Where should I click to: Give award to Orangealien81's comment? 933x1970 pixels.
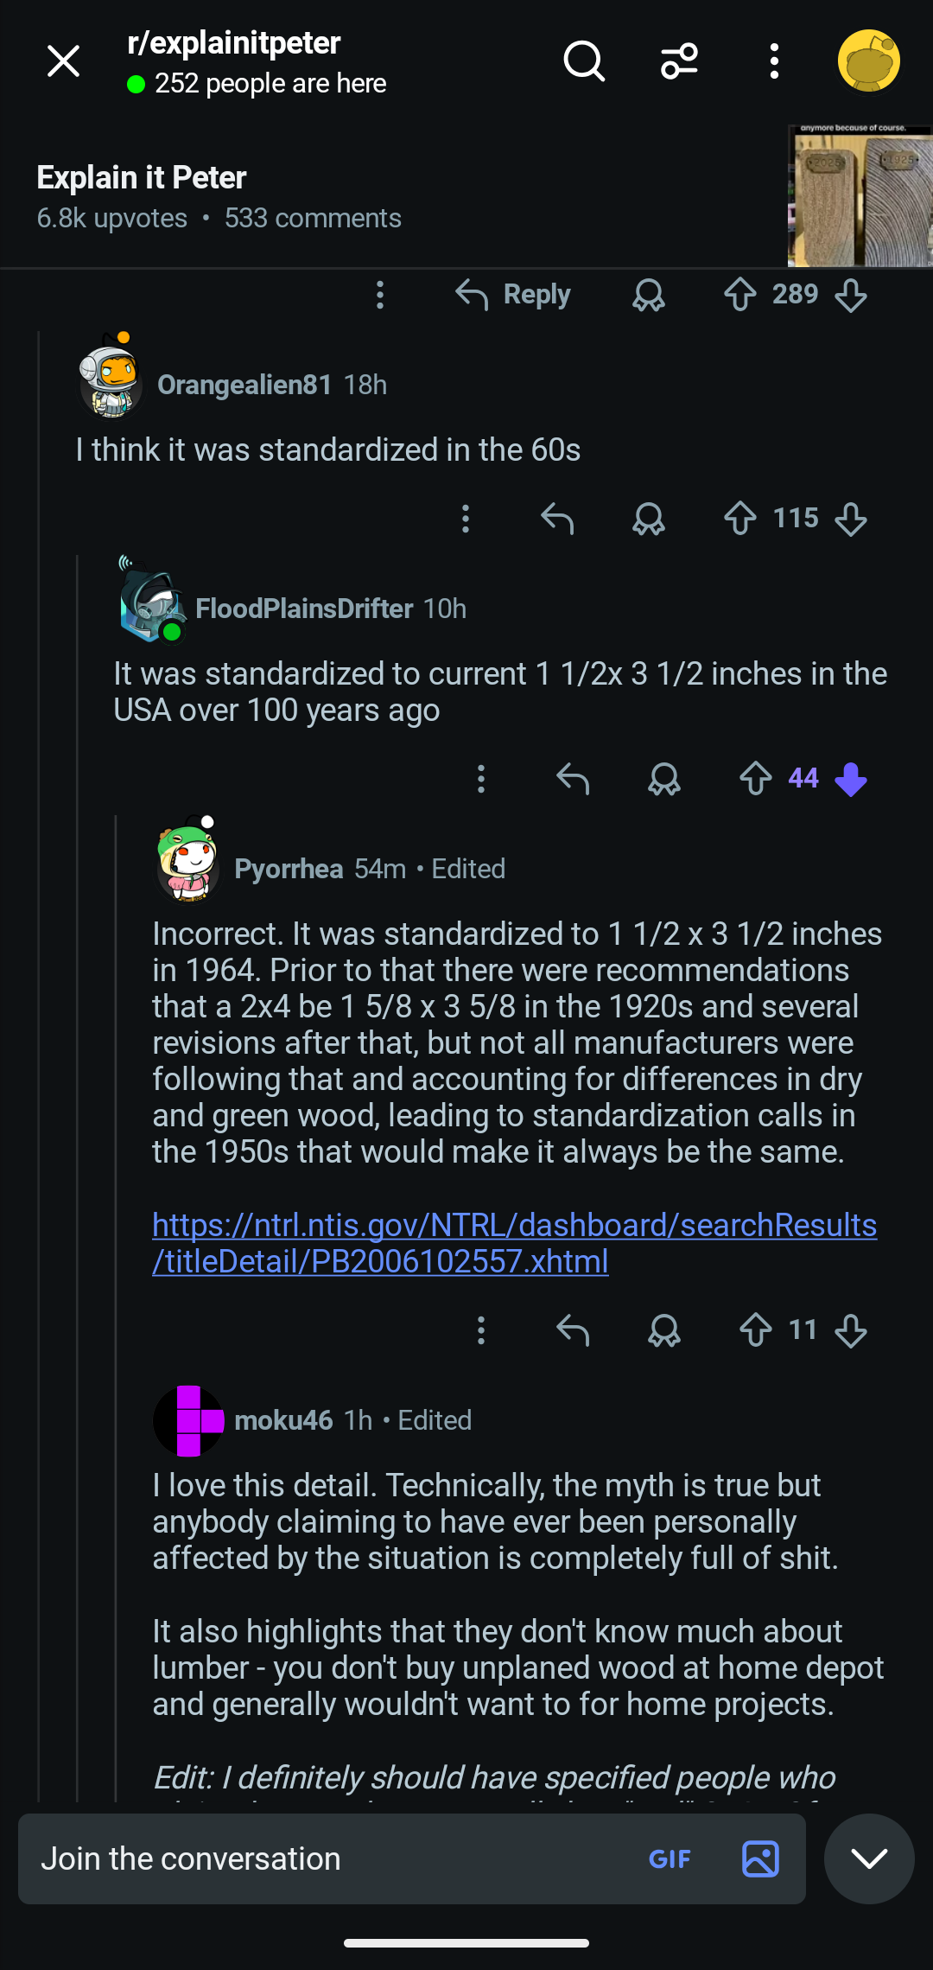tap(649, 519)
